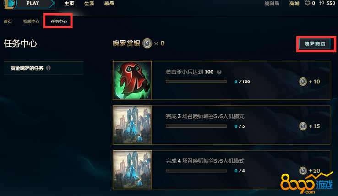Go to the 首页 tab
Image resolution: width=338 pixels, height=196 pixels.
[x=8, y=22]
